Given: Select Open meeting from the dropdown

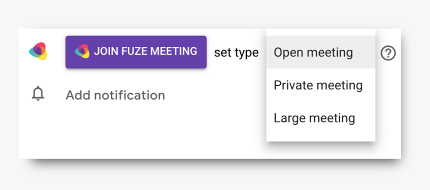Looking at the screenshot, I should coord(320,52).
